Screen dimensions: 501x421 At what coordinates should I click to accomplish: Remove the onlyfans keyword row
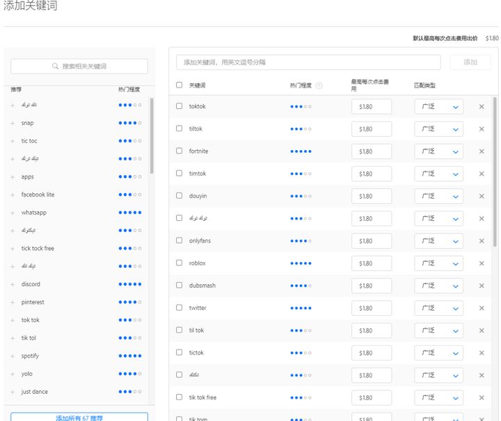(482, 241)
